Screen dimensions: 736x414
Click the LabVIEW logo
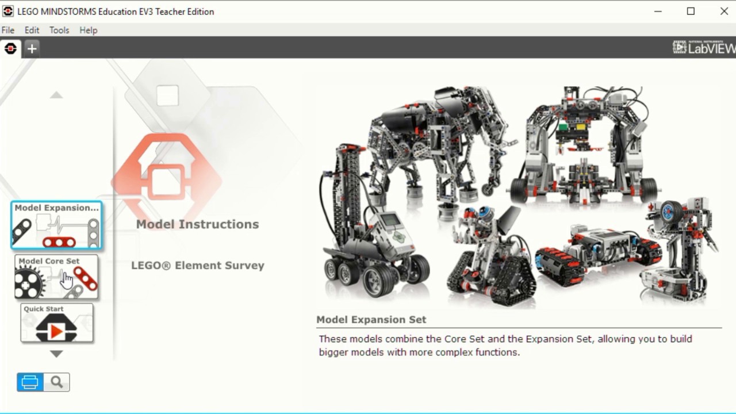click(x=704, y=48)
